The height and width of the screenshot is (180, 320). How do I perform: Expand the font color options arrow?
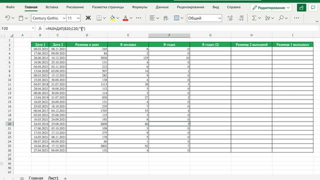[131, 18]
